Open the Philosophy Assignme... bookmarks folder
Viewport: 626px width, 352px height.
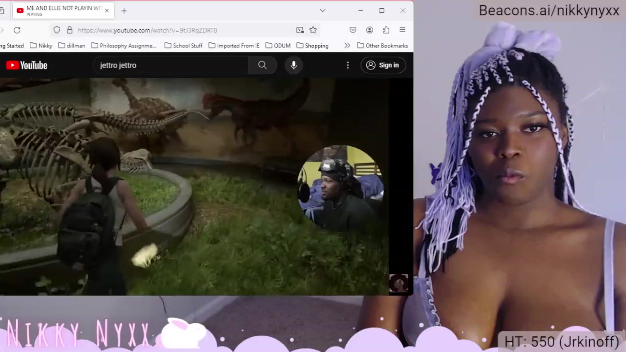124,46
